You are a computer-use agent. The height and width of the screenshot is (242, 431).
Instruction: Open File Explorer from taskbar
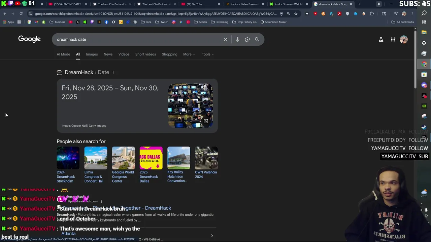pyautogui.click(x=424, y=32)
